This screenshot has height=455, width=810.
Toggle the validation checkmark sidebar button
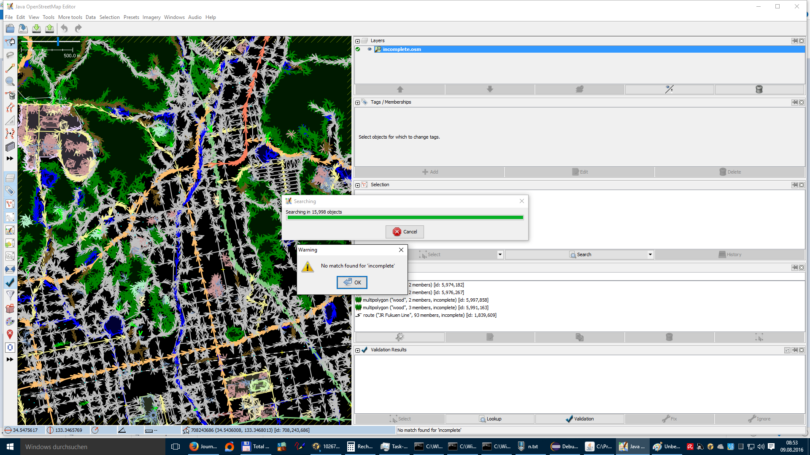click(x=10, y=282)
